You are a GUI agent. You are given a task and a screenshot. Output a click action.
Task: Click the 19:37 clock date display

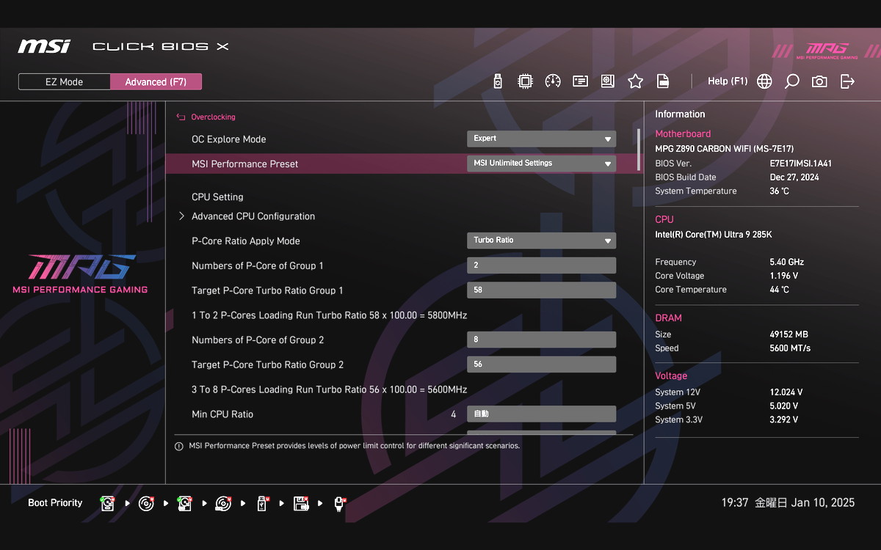(788, 503)
